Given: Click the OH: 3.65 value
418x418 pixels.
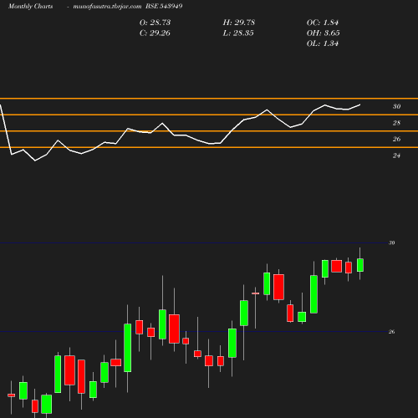Looking at the screenshot, I should click(323, 33).
